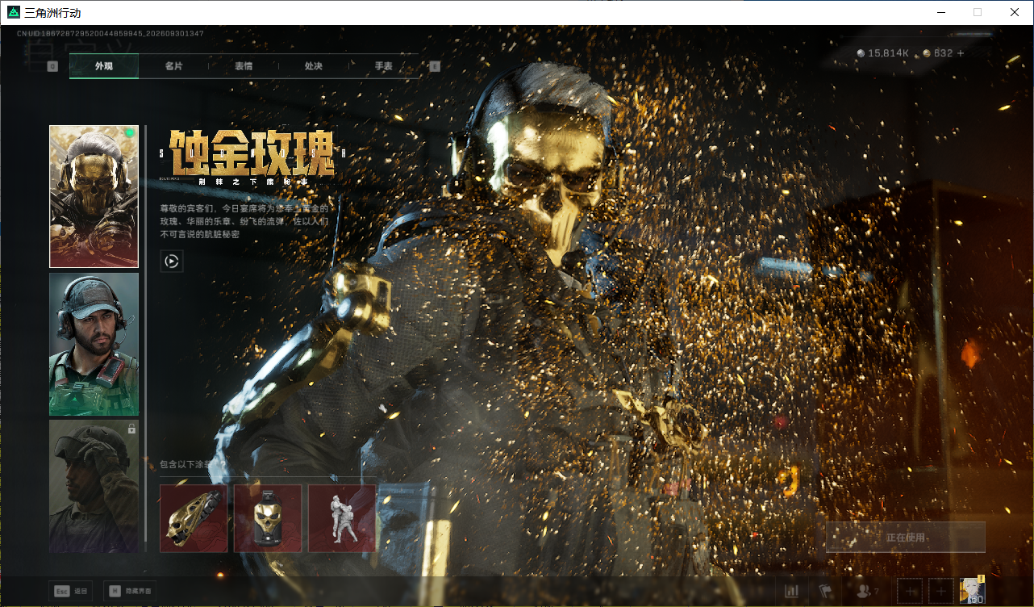The image size is (1034, 607).
Task: Click the lock icon on helmet skin
Action: point(131,429)
